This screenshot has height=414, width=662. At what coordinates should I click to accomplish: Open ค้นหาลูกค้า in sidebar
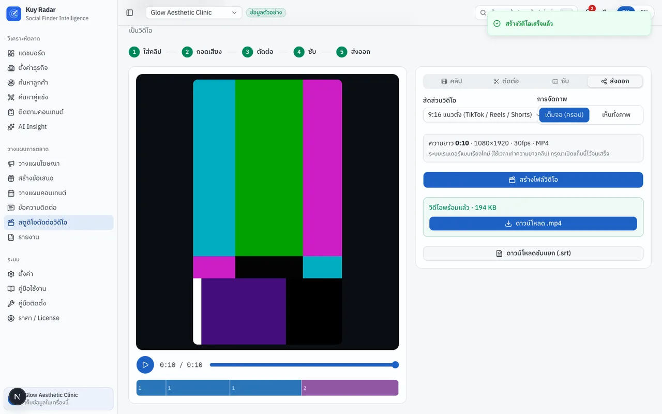(58, 83)
